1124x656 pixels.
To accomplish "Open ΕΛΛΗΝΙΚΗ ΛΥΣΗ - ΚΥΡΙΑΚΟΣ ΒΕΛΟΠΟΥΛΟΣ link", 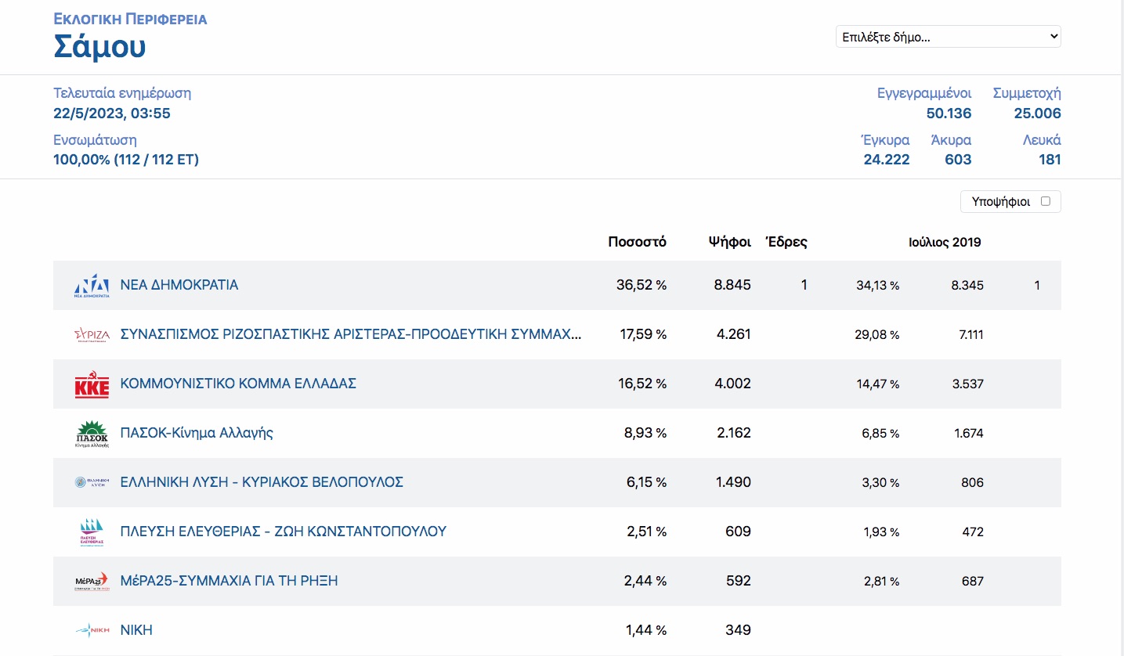I will click(262, 482).
